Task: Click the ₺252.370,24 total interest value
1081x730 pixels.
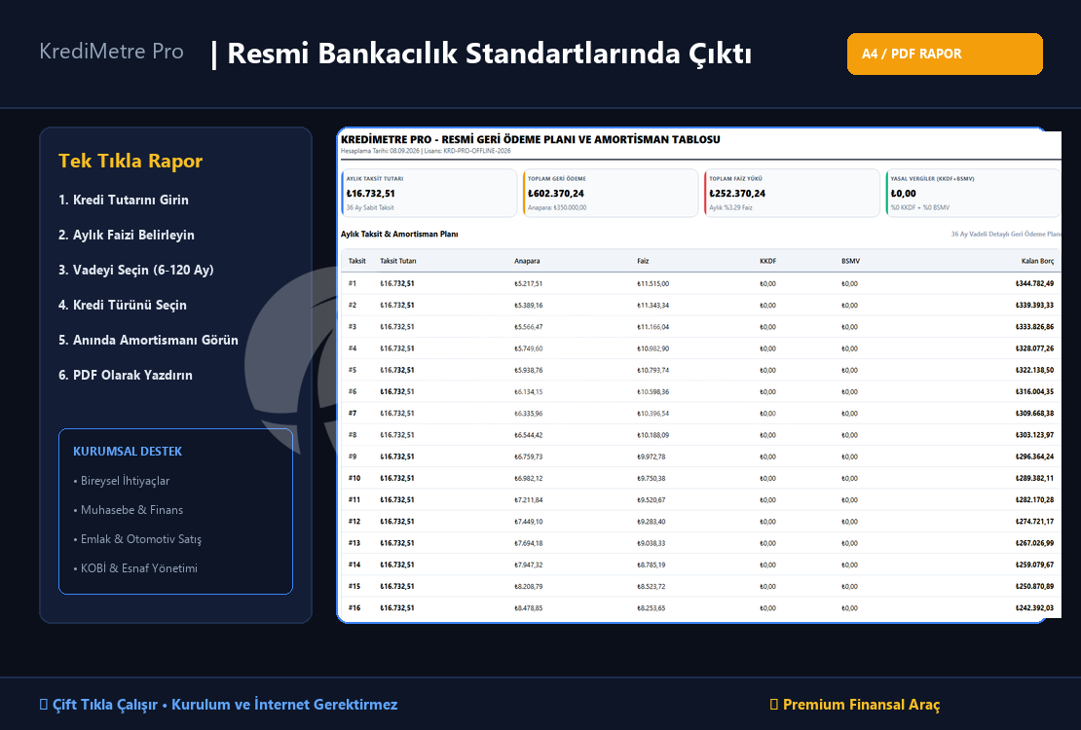Action: (737, 194)
